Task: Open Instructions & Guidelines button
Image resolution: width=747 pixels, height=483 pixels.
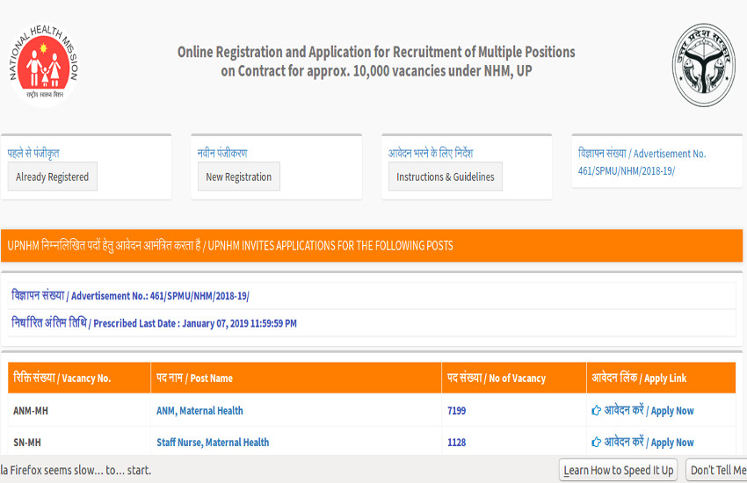Action: [x=445, y=177]
